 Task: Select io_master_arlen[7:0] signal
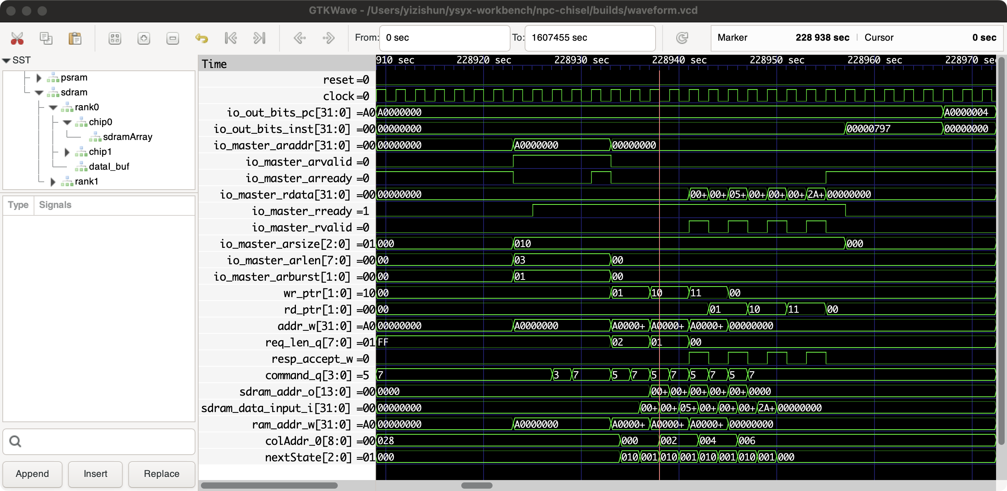click(x=287, y=260)
